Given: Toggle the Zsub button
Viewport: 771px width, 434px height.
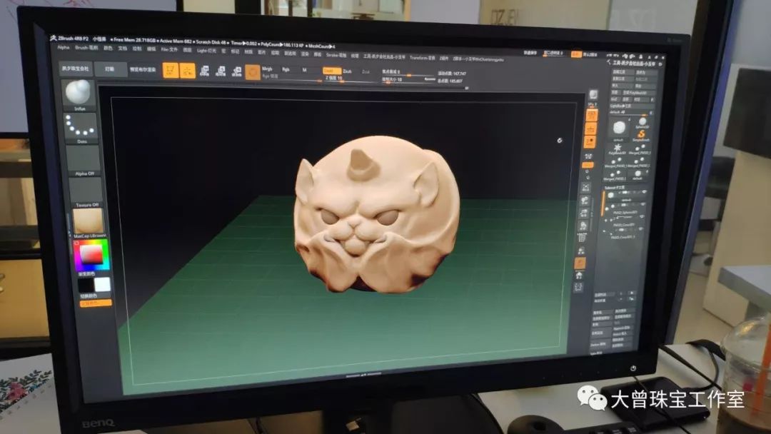Looking at the screenshot, I should point(348,71).
